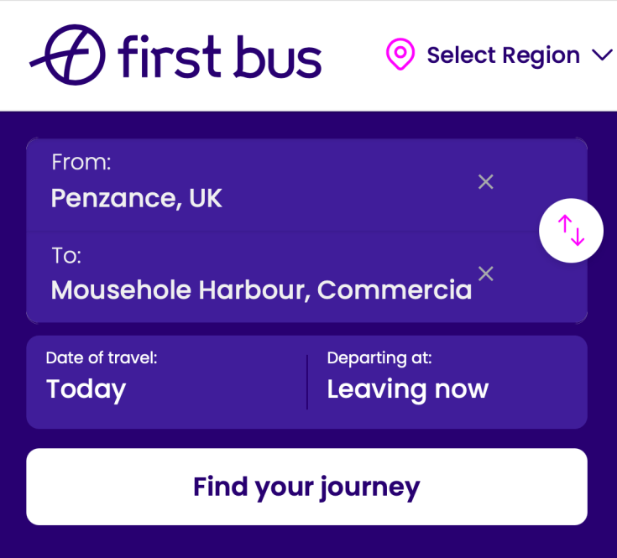The image size is (617, 558).
Task: Edit the "Penzance, UK" origin text
Action: pos(137,198)
